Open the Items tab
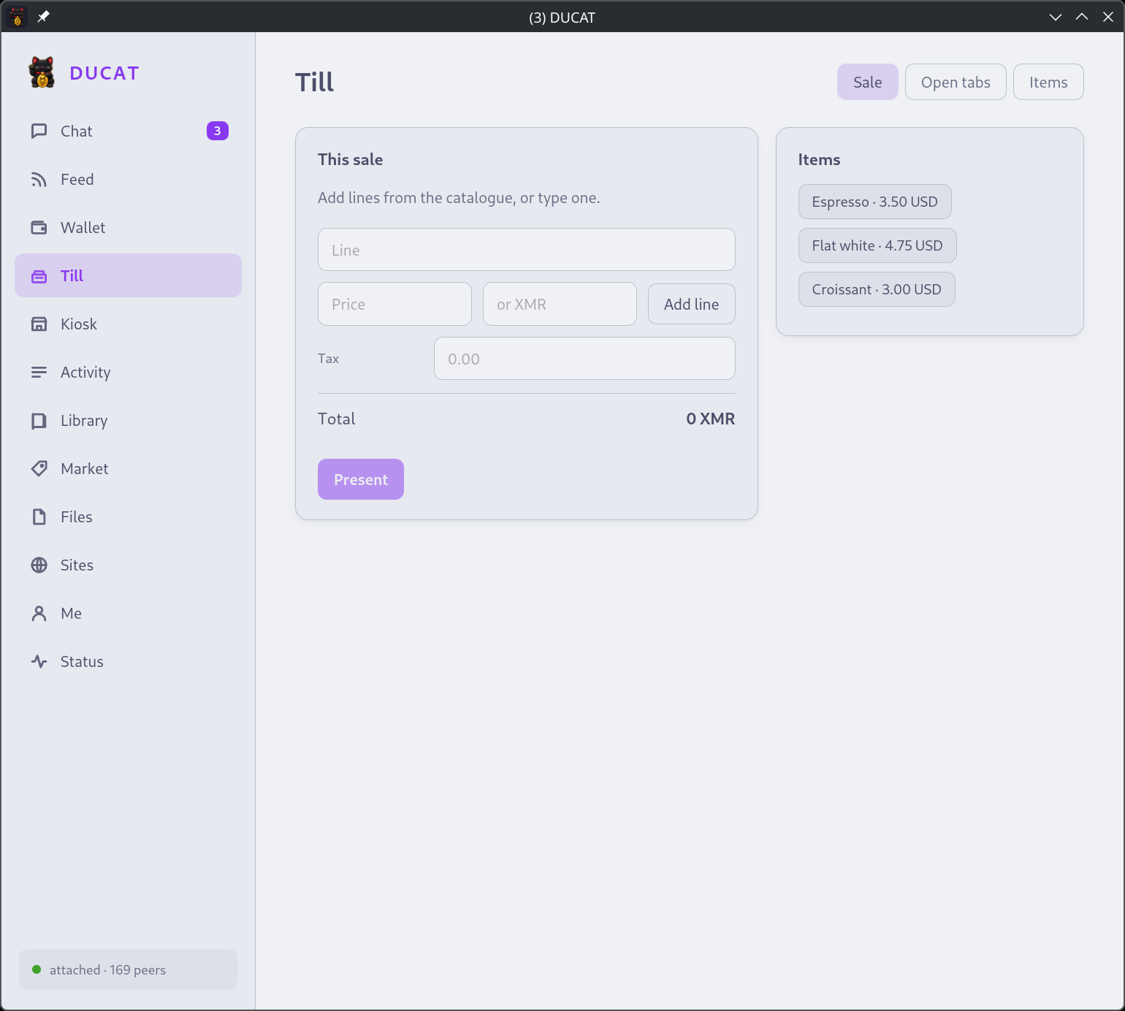 1048,82
